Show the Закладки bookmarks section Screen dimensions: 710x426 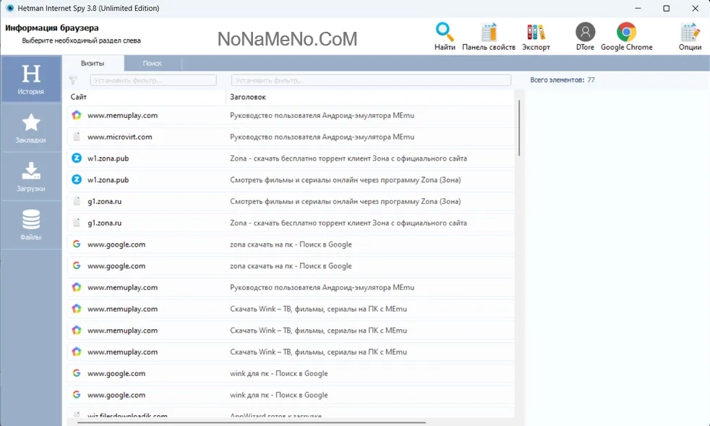[x=31, y=128]
